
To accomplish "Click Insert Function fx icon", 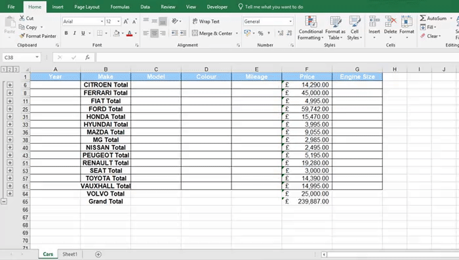I will (x=87, y=58).
